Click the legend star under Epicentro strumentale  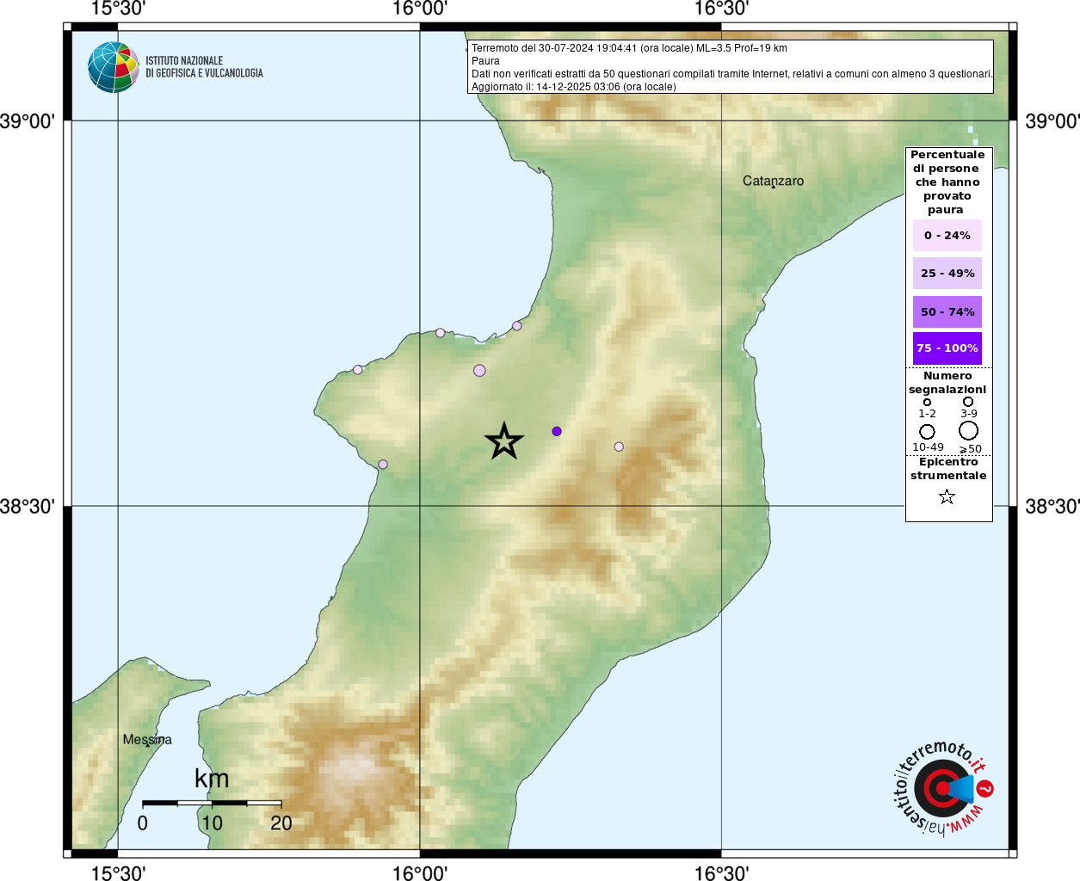click(947, 496)
